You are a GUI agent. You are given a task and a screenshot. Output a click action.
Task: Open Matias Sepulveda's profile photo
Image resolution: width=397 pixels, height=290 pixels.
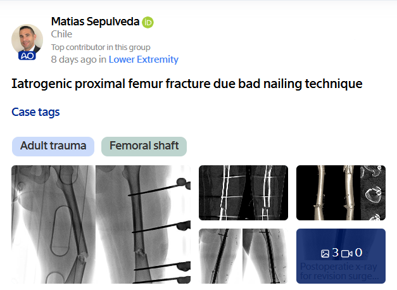click(27, 40)
